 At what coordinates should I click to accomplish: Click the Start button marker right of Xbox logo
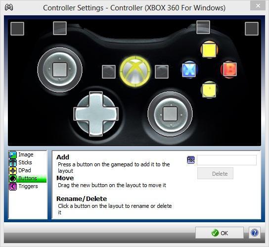pyautogui.click(x=162, y=72)
